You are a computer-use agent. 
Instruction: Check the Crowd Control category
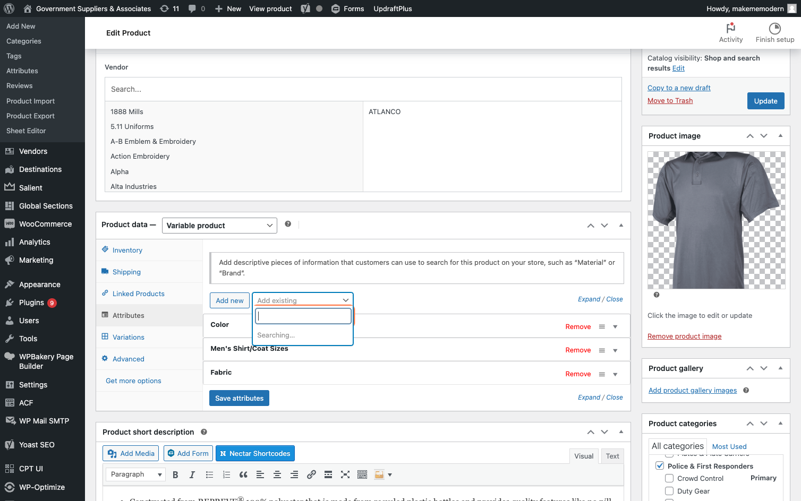coord(669,478)
